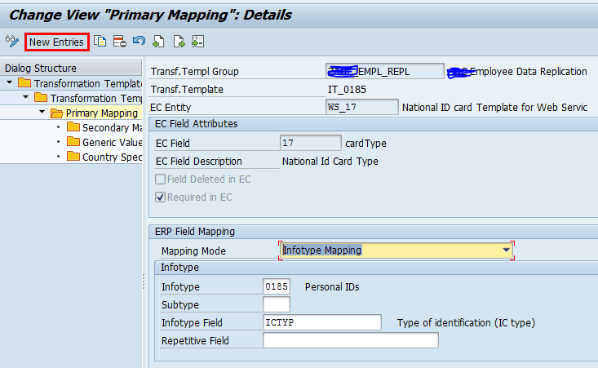Screen dimensions: 598x368
Task: Go to next entry icon
Action: pyautogui.click(x=178, y=42)
